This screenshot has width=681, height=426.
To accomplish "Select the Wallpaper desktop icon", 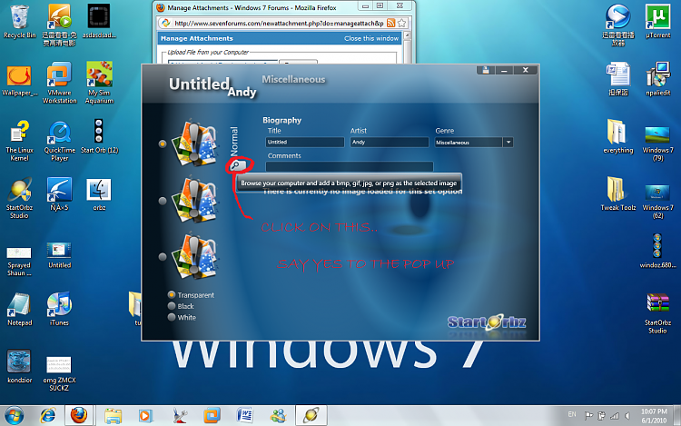I will [x=20, y=80].
